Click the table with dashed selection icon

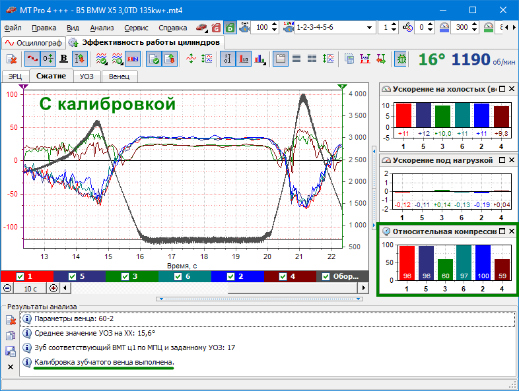coord(349,59)
